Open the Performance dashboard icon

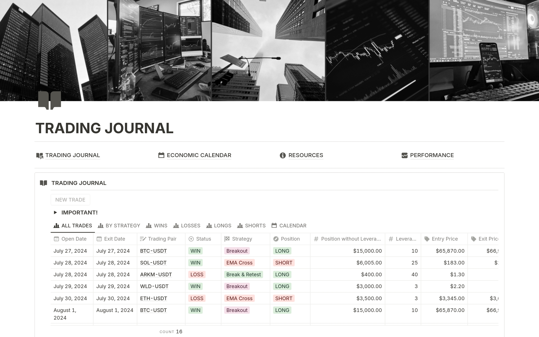pyautogui.click(x=404, y=155)
